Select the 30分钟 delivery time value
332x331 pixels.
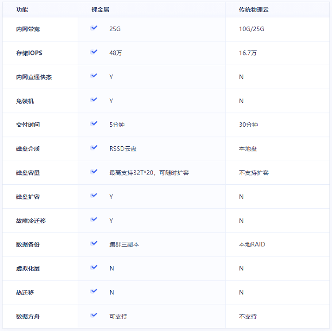click(248, 125)
